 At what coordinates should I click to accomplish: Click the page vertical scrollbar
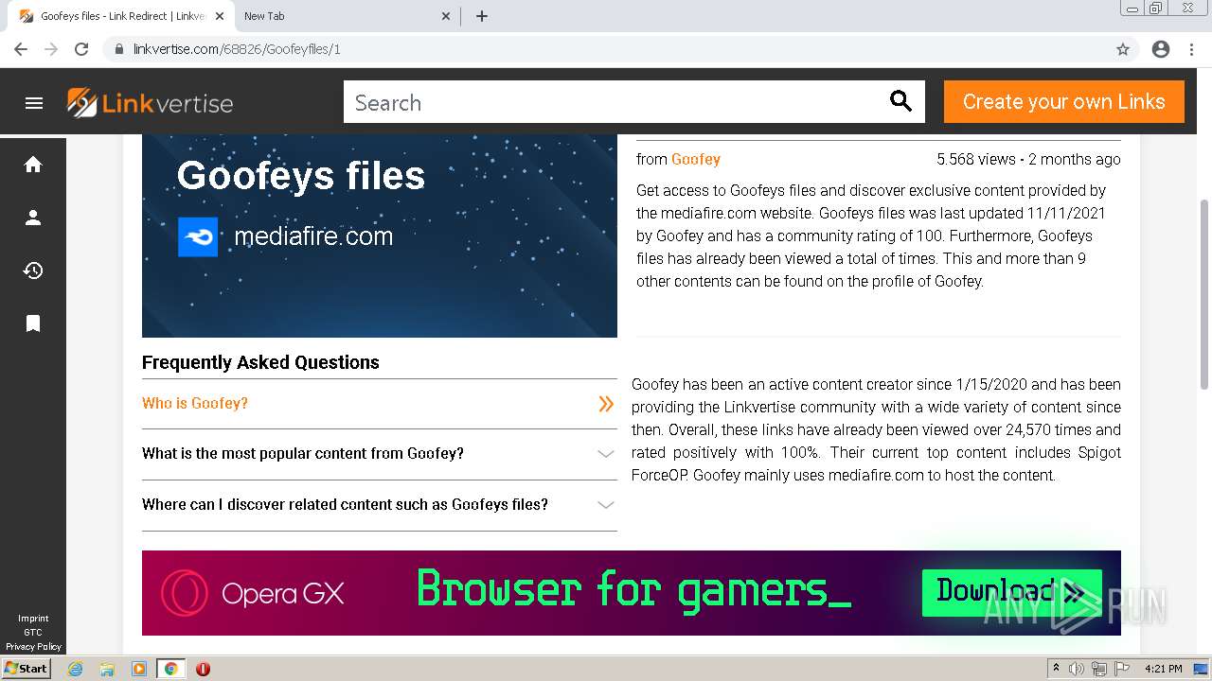coord(1204,293)
